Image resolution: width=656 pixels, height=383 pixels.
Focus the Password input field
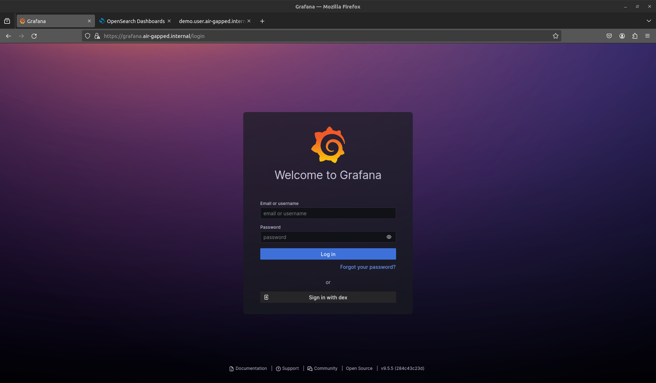328,237
